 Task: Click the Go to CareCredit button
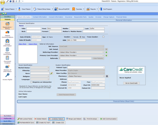[132, 83]
